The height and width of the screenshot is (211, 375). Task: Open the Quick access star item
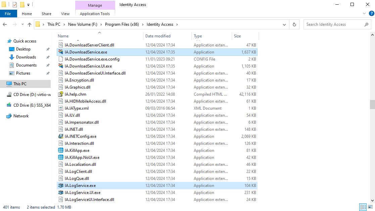coord(22,41)
